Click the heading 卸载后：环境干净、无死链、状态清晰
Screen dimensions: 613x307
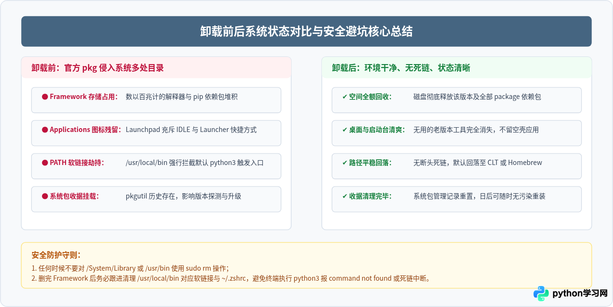click(x=401, y=68)
